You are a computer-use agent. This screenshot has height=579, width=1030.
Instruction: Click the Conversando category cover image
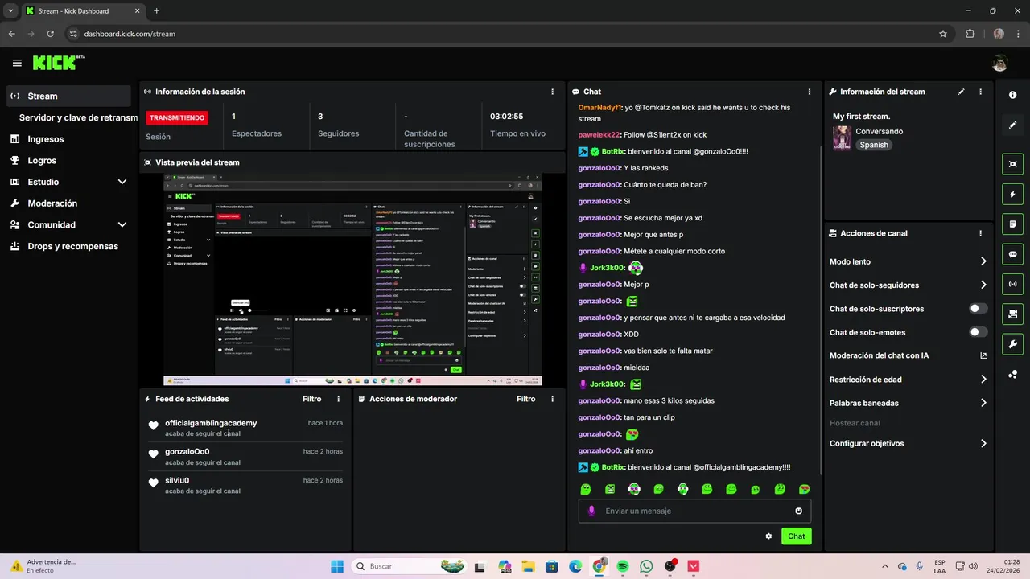[842, 138]
